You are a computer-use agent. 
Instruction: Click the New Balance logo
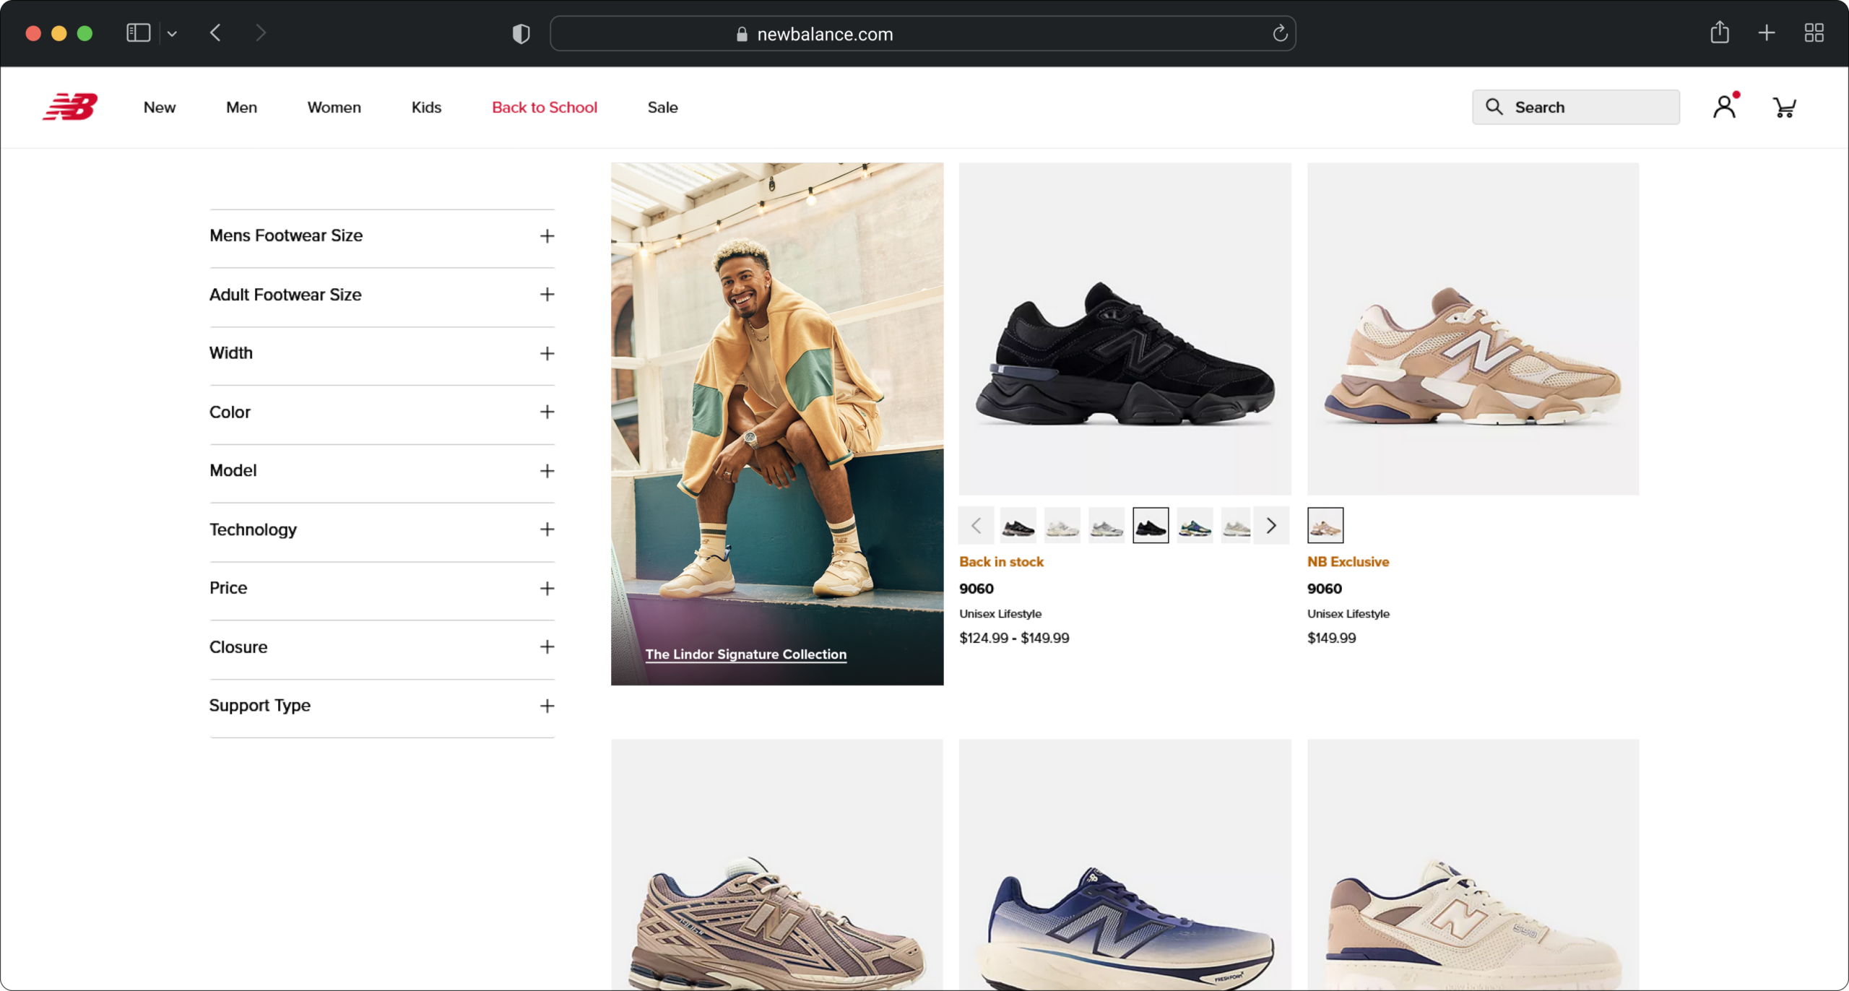click(x=70, y=107)
